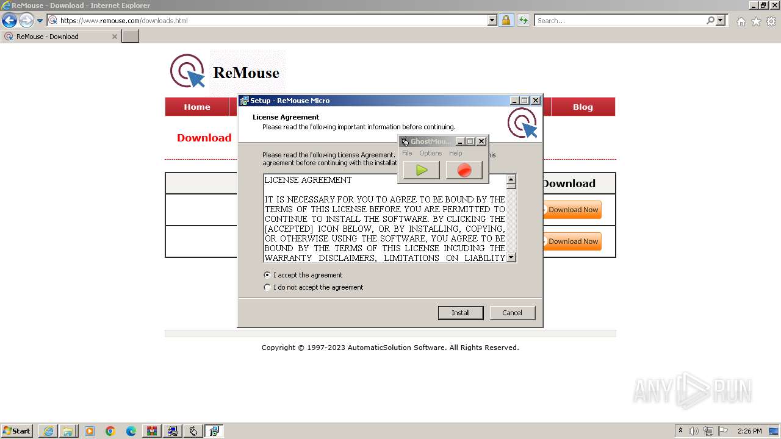Minimize the GhostMouse window
781x439 pixels.
pyautogui.click(x=461, y=141)
